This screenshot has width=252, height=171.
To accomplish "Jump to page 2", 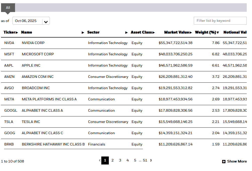I will pyautogui.click(x=113, y=160).
